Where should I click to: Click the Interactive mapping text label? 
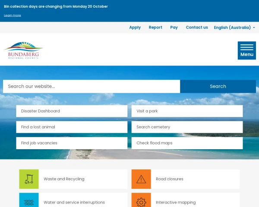[x=176, y=202]
